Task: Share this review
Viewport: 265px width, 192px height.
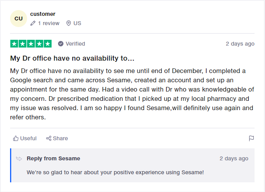Action: 57,138
